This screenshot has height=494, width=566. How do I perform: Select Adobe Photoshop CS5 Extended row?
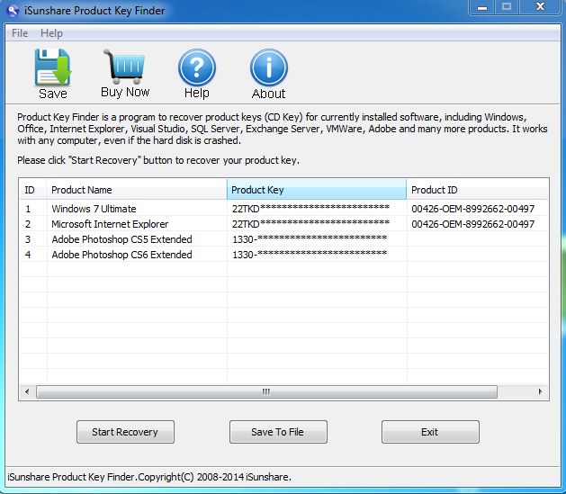coord(284,239)
